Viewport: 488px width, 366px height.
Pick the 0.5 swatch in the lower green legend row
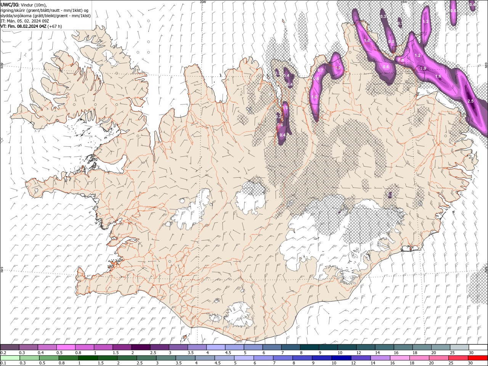(x=49, y=358)
